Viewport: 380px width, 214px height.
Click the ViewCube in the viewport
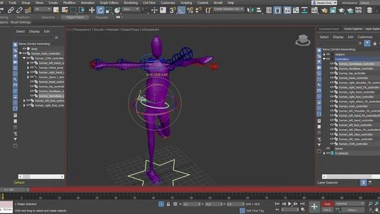[303, 40]
